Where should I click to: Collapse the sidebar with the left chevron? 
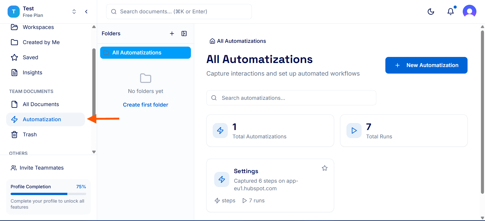click(86, 12)
